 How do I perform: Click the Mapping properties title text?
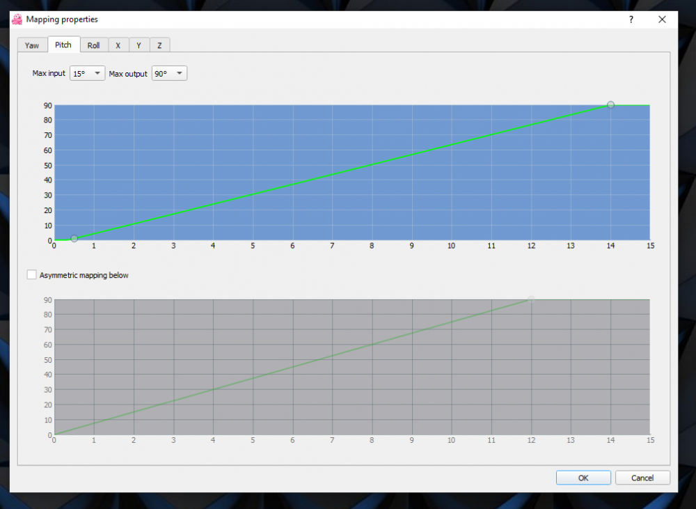coord(62,19)
